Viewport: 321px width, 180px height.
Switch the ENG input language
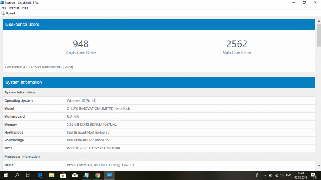(289, 175)
